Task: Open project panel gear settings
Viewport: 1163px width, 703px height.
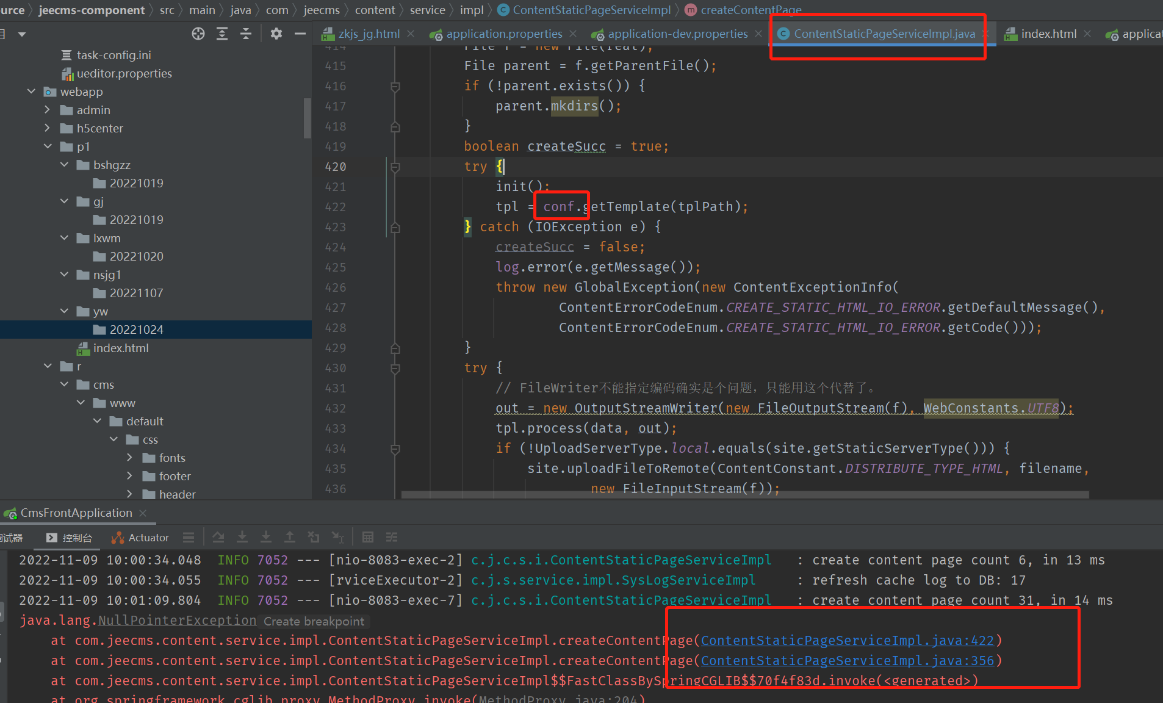Action: coord(276,34)
